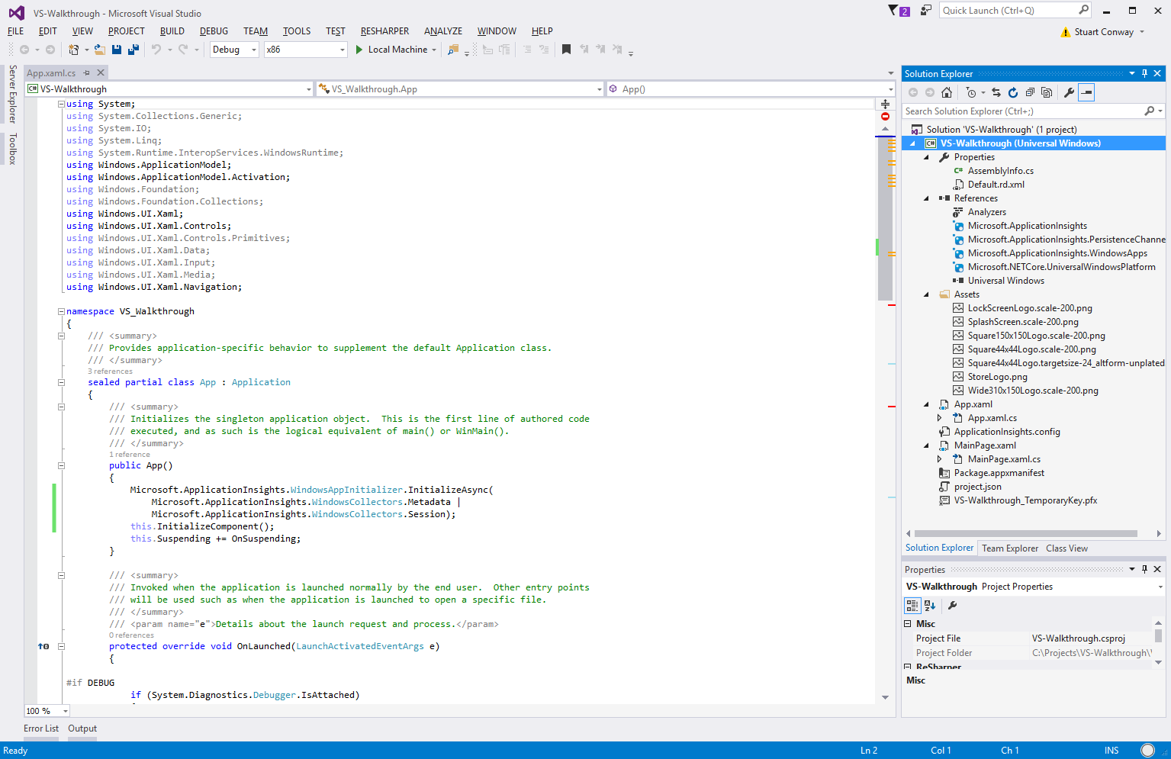The width and height of the screenshot is (1171, 759).
Task: Click the Stuart Conway account name
Action: tap(1104, 32)
